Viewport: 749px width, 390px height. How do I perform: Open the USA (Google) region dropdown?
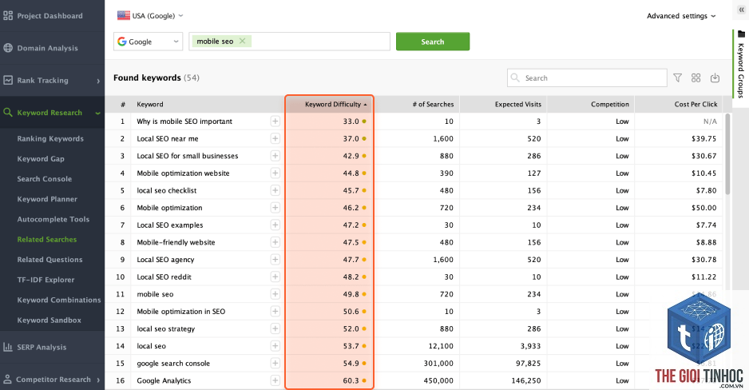(x=150, y=16)
